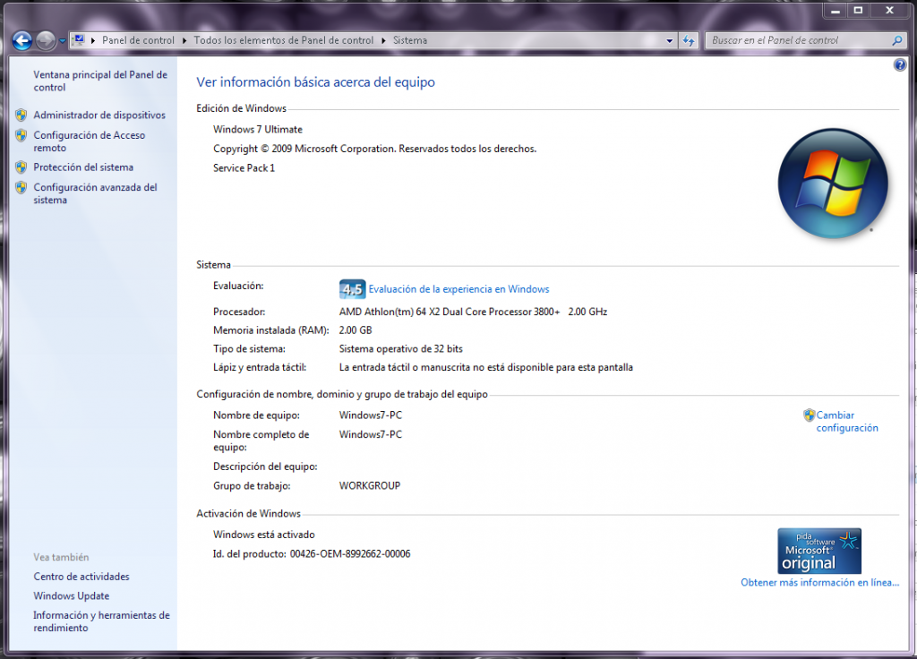Click the 2.00 GB RAM value

[x=356, y=330]
